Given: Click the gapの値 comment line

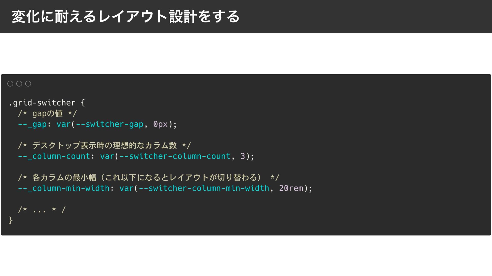Looking at the screenshot, I should tap(47, 113).
